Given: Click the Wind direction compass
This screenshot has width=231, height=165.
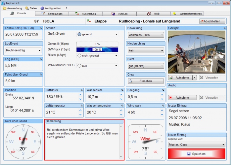Looking at the screenshot, I should [x=146, y=142].
